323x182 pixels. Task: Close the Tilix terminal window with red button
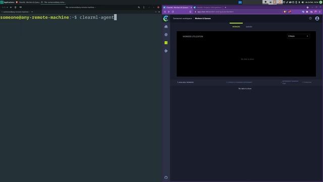pos(158,7)
